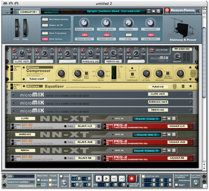Enable the Show Programmer button
The image size is (209, 191).
[45, 33]
